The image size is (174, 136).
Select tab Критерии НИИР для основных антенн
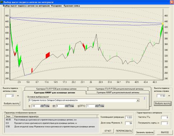point(55,92)
